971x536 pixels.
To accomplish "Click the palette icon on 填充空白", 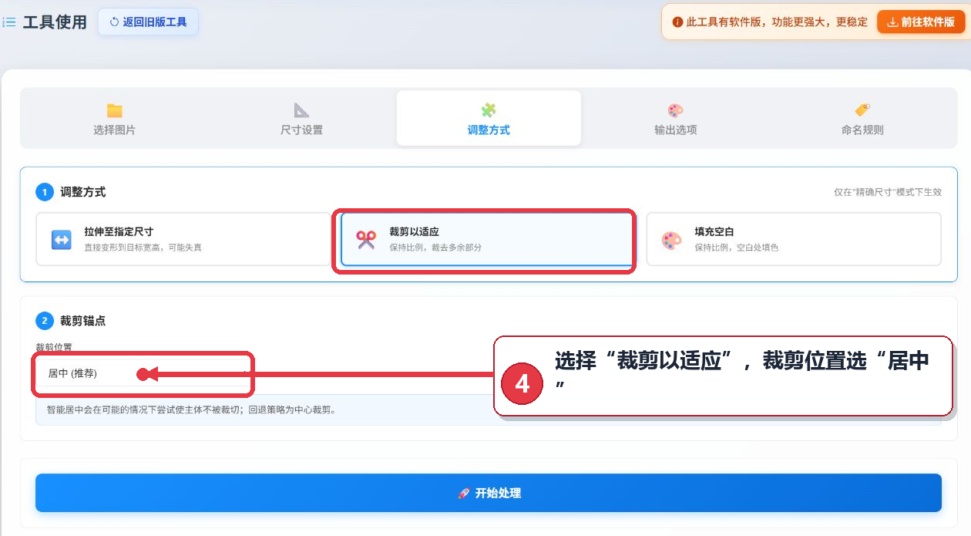I will tap(672, 240).
